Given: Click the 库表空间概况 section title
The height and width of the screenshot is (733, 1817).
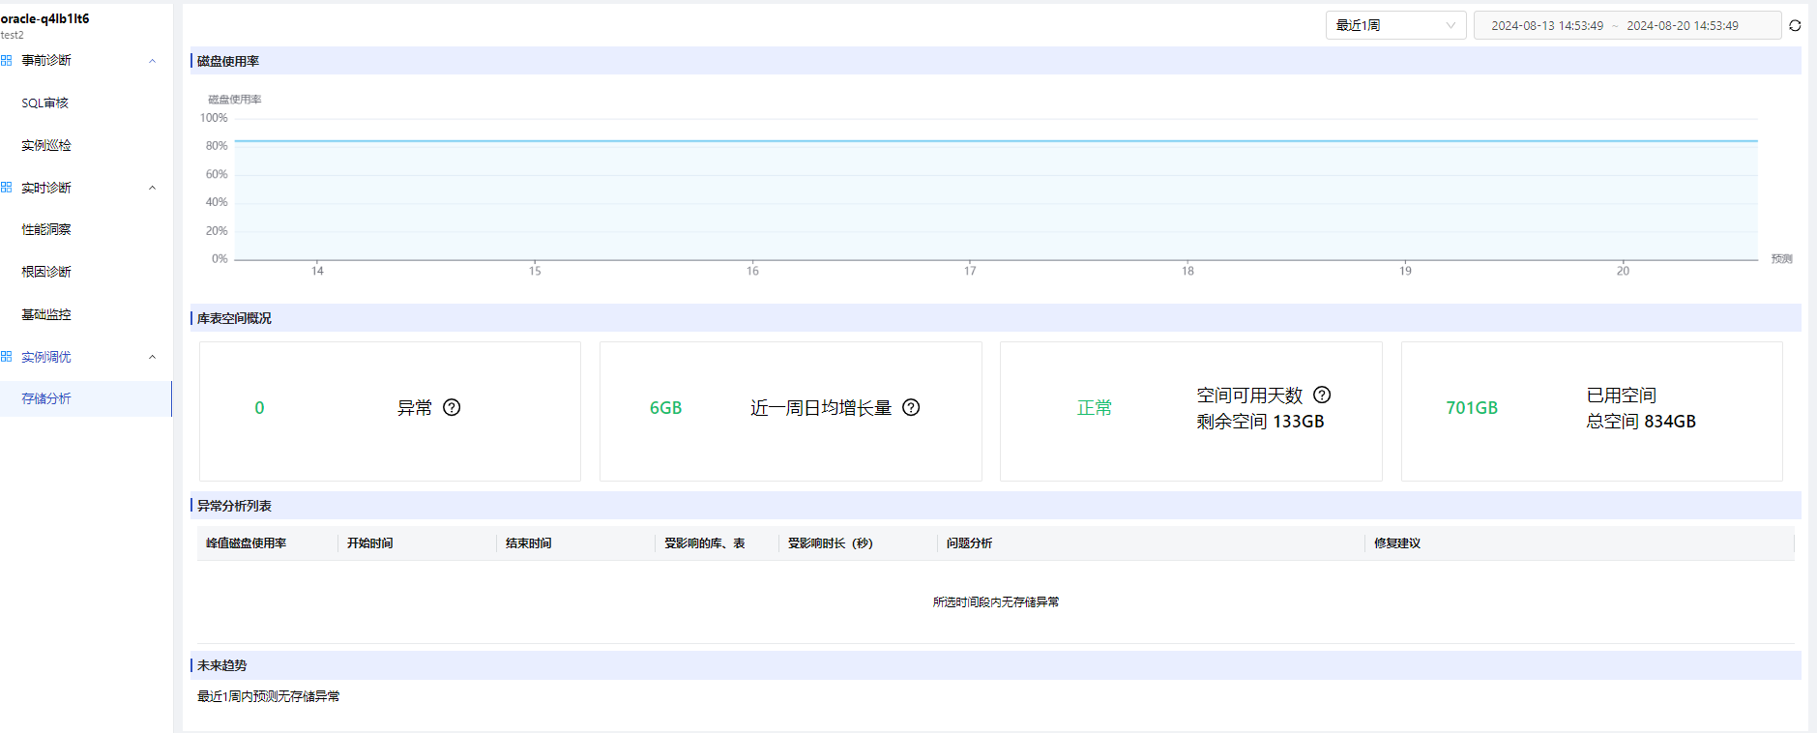Looking at the screenshot, I should 234,318.
